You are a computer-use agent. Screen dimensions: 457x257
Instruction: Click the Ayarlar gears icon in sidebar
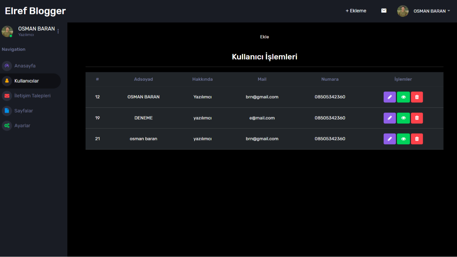(7, 126)
